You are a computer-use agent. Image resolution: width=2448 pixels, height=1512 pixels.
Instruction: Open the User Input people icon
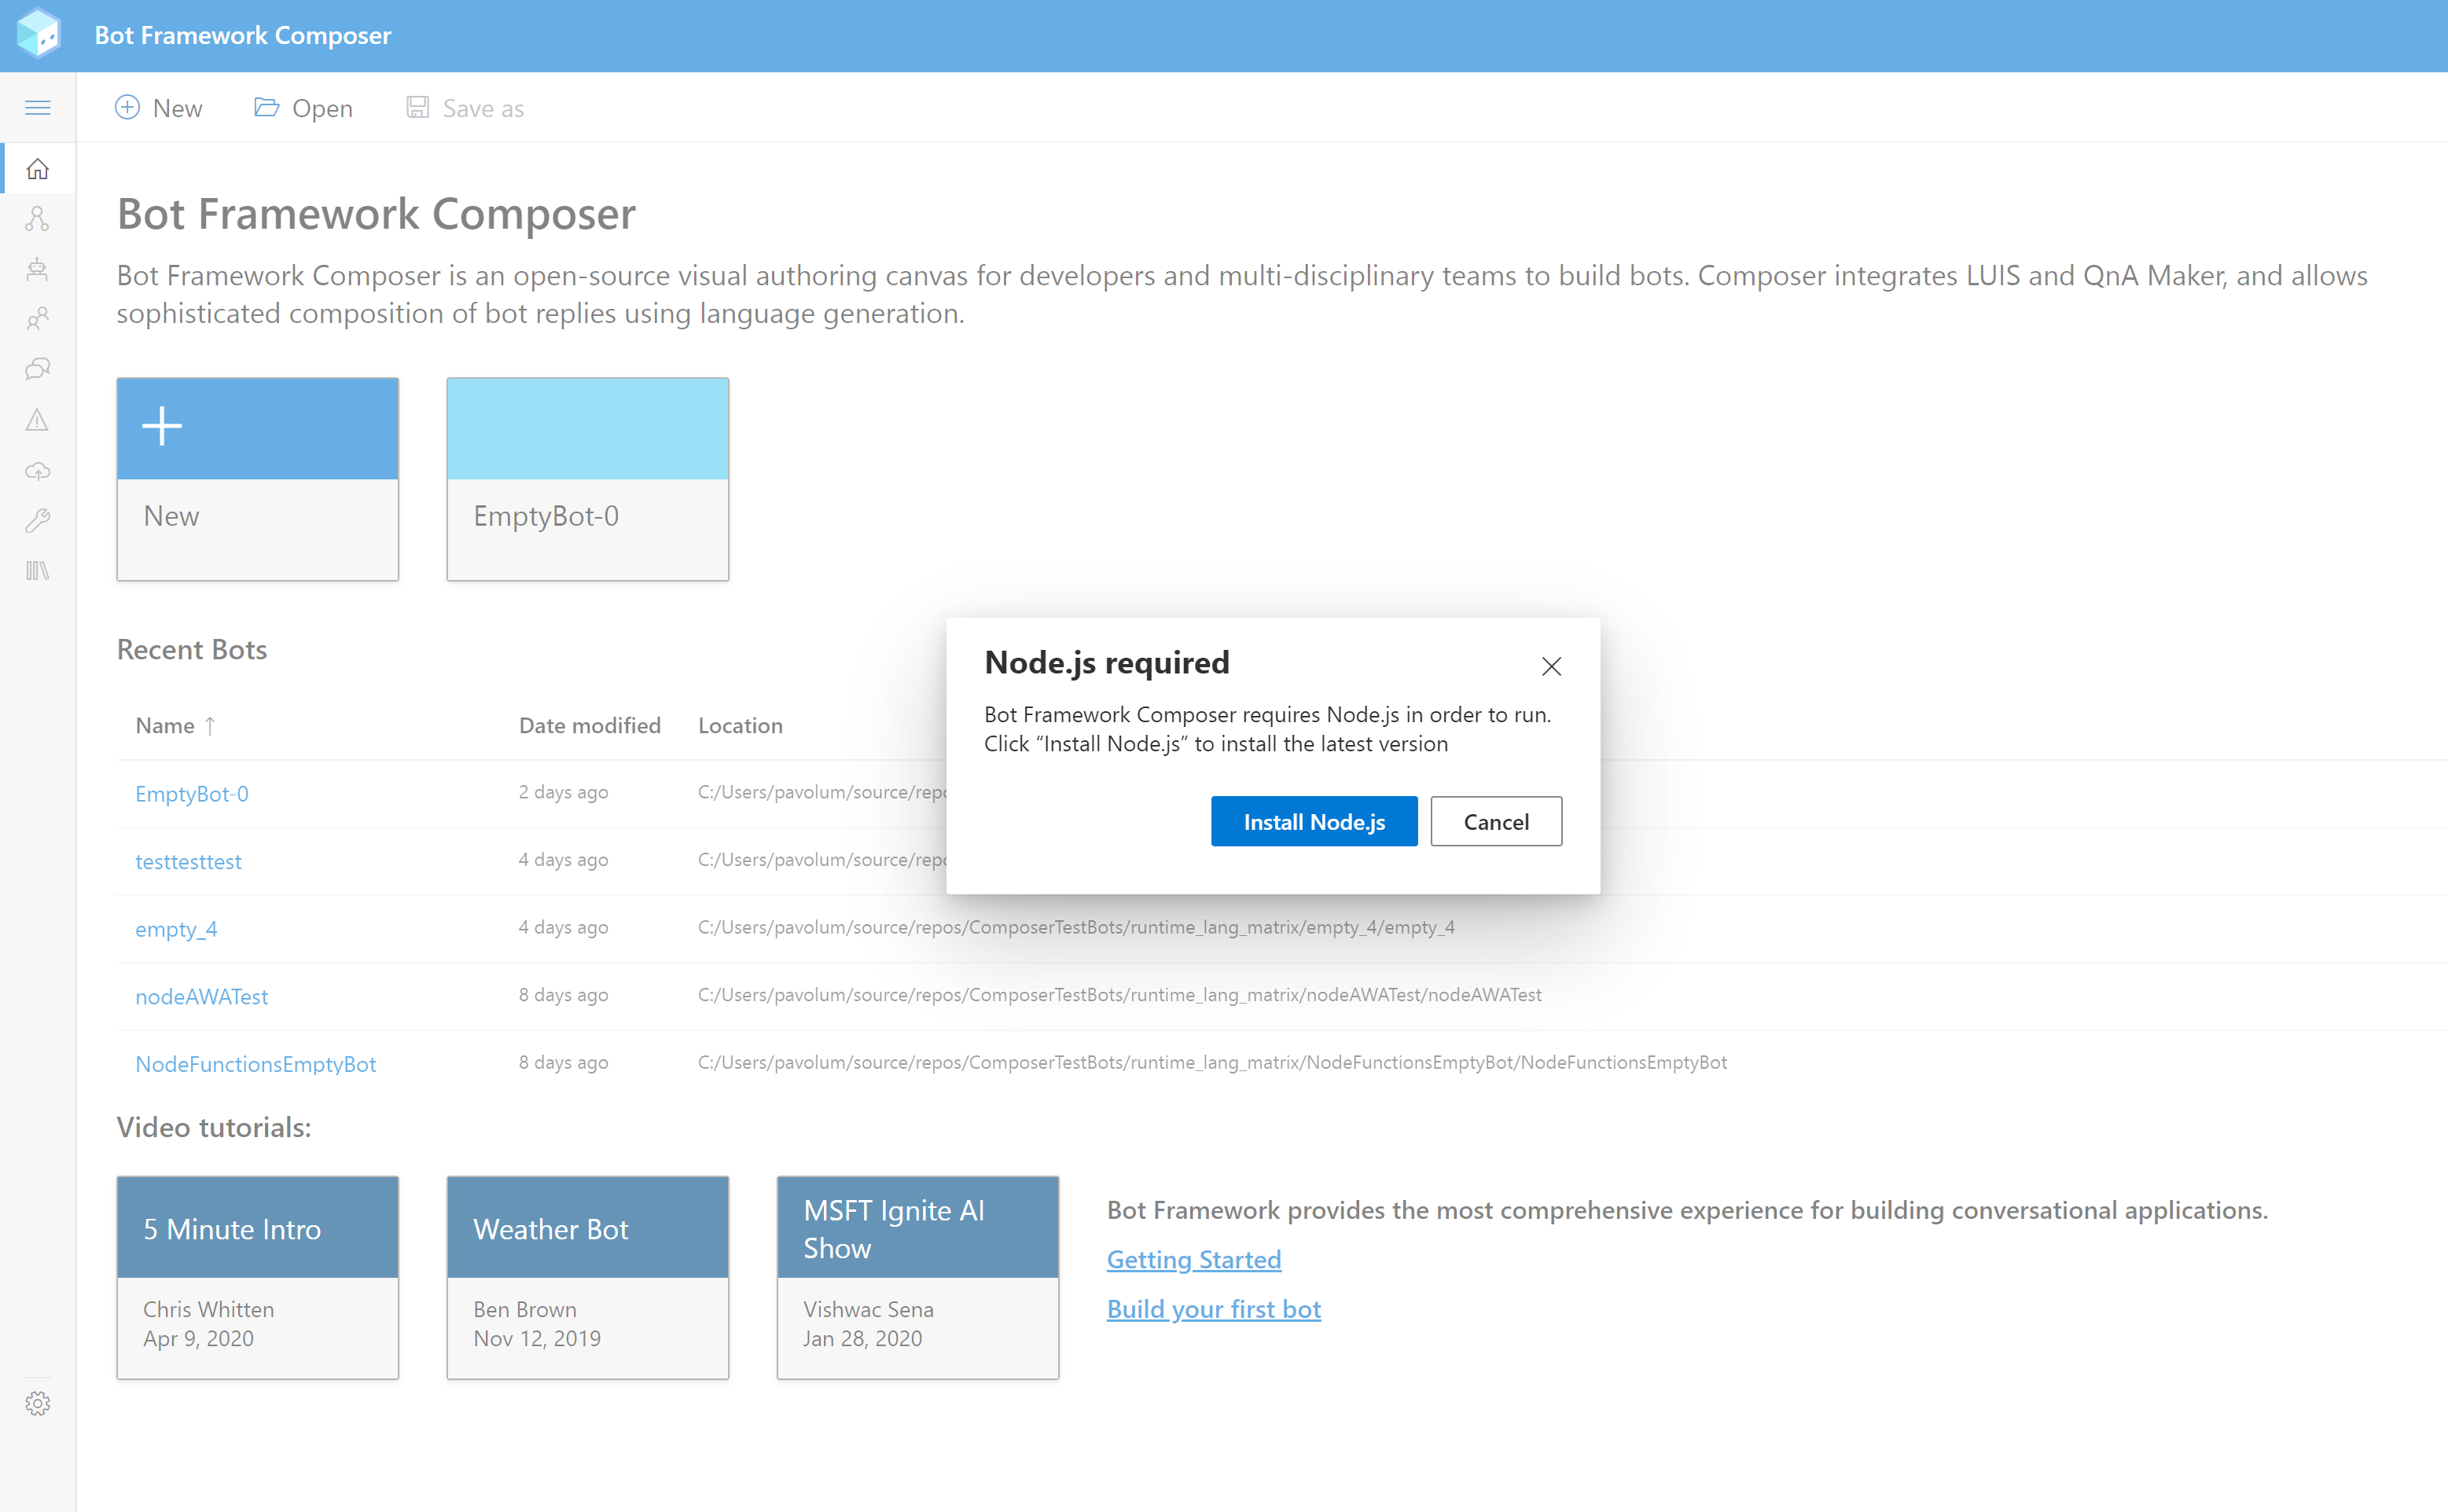tap(38, 319)
